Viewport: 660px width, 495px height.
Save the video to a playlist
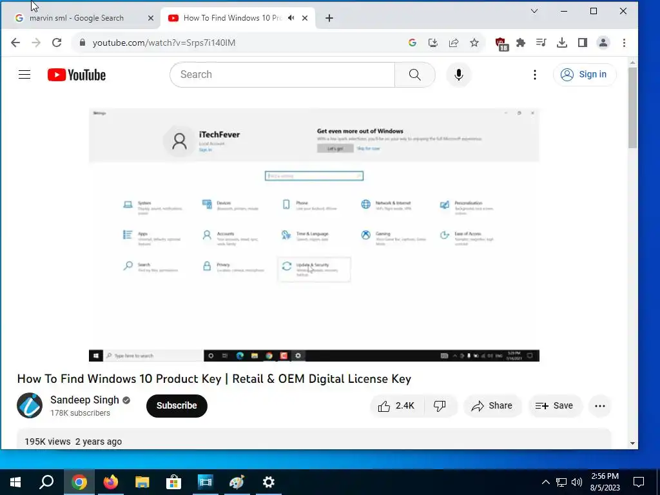tap(554, 406)
